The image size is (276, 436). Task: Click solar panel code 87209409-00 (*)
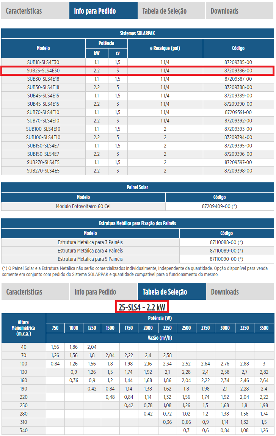[x=219, y=206]
